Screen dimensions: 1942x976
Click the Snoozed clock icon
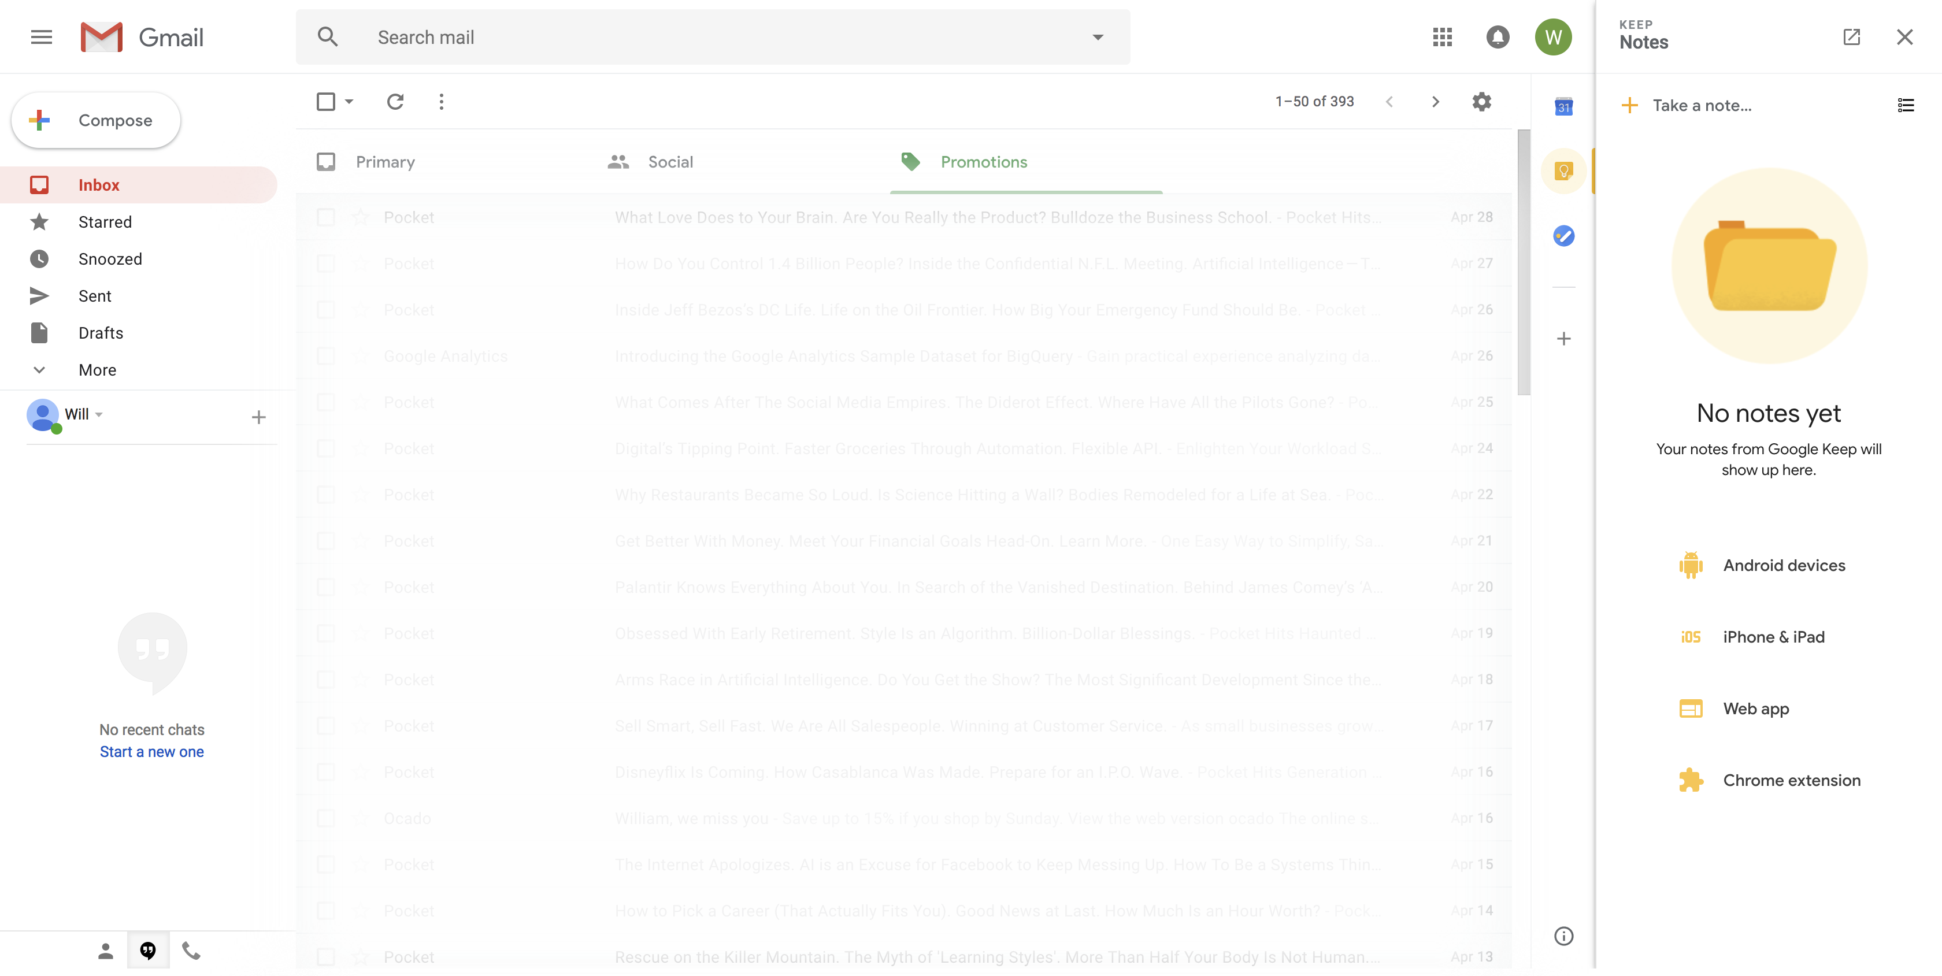pyautogui.click(x=39, y=259)
